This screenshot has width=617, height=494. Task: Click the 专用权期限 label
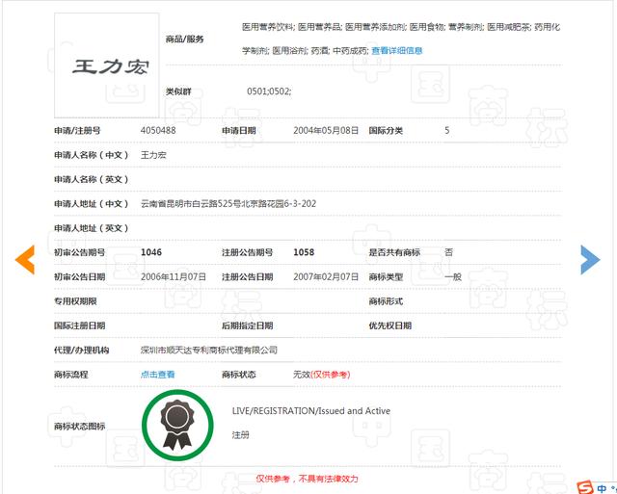pos(75,301)
